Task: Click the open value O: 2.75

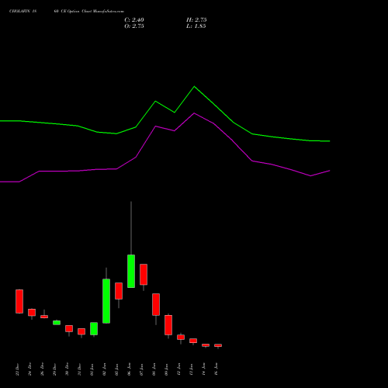Action: 134,26
